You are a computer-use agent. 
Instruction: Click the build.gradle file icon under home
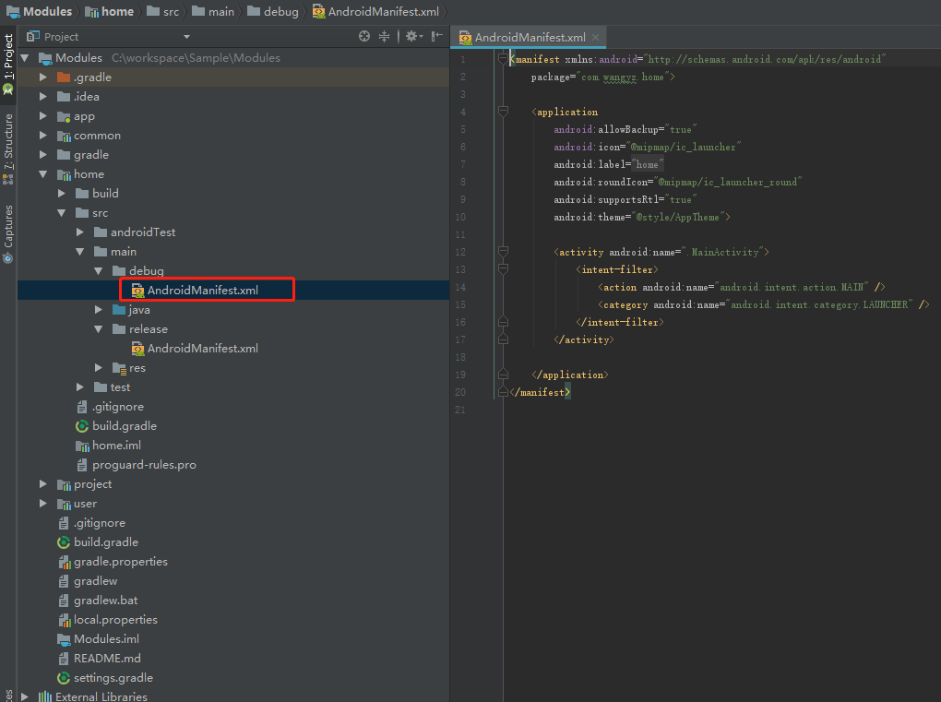click(83, 426)
